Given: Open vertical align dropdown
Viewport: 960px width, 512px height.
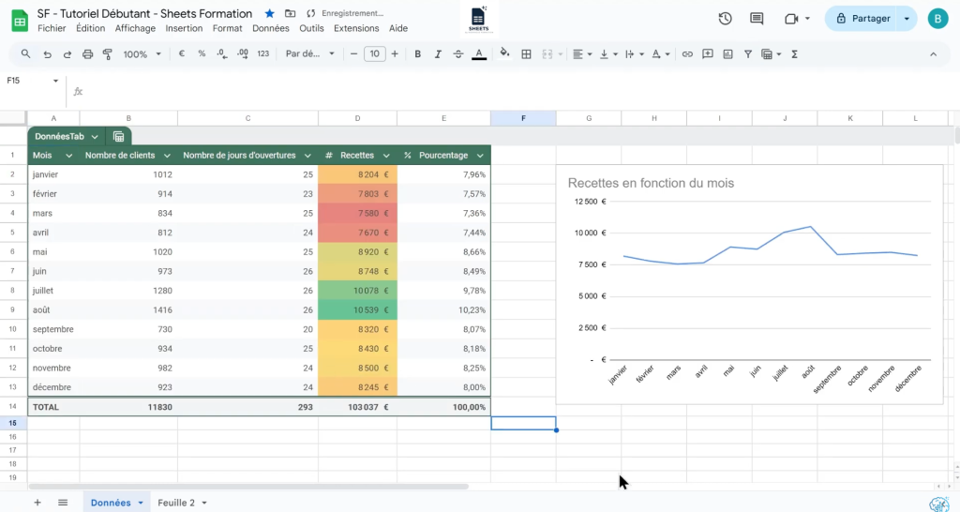Looking at the screenshot, I should pos(607,53).
